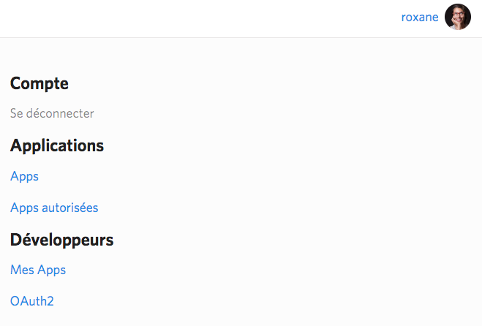This screenshot has width=482, height=326.
Task: Show developer apps with Mes Apps
Action: [x=38, y=270]
